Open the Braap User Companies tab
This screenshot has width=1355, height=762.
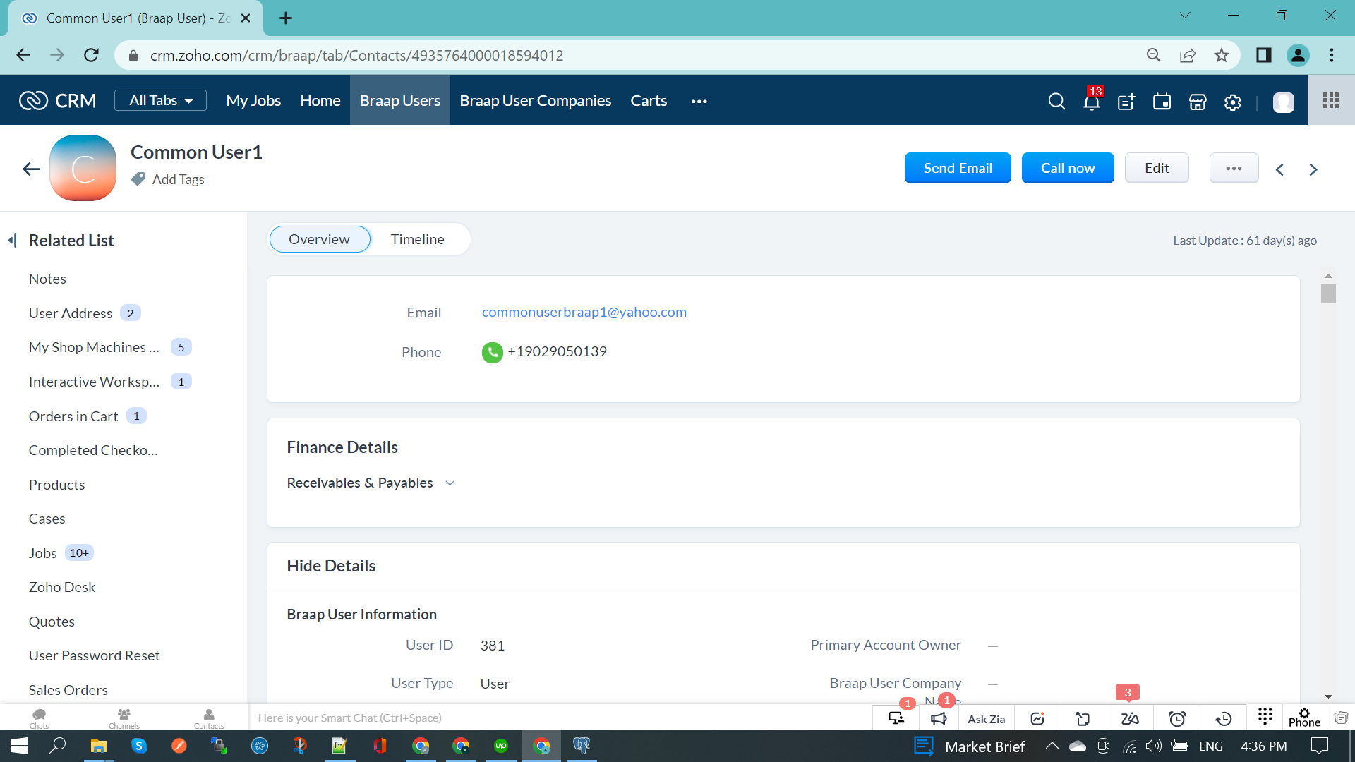click(535, 101)
